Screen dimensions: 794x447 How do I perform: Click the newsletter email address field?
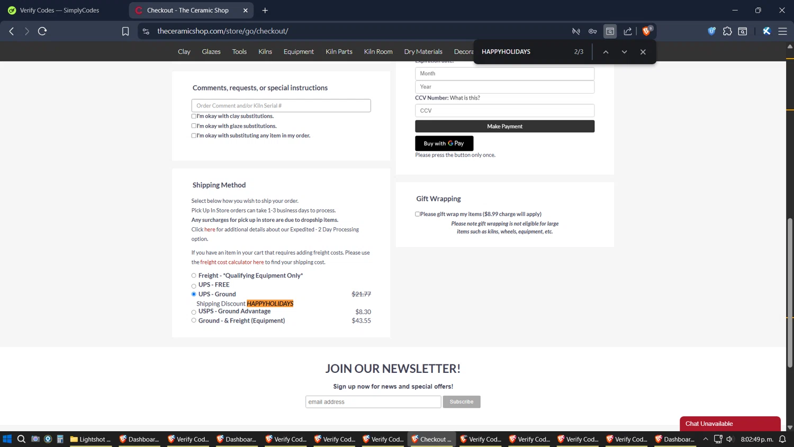pyautogui.click(x=373, y=402)
